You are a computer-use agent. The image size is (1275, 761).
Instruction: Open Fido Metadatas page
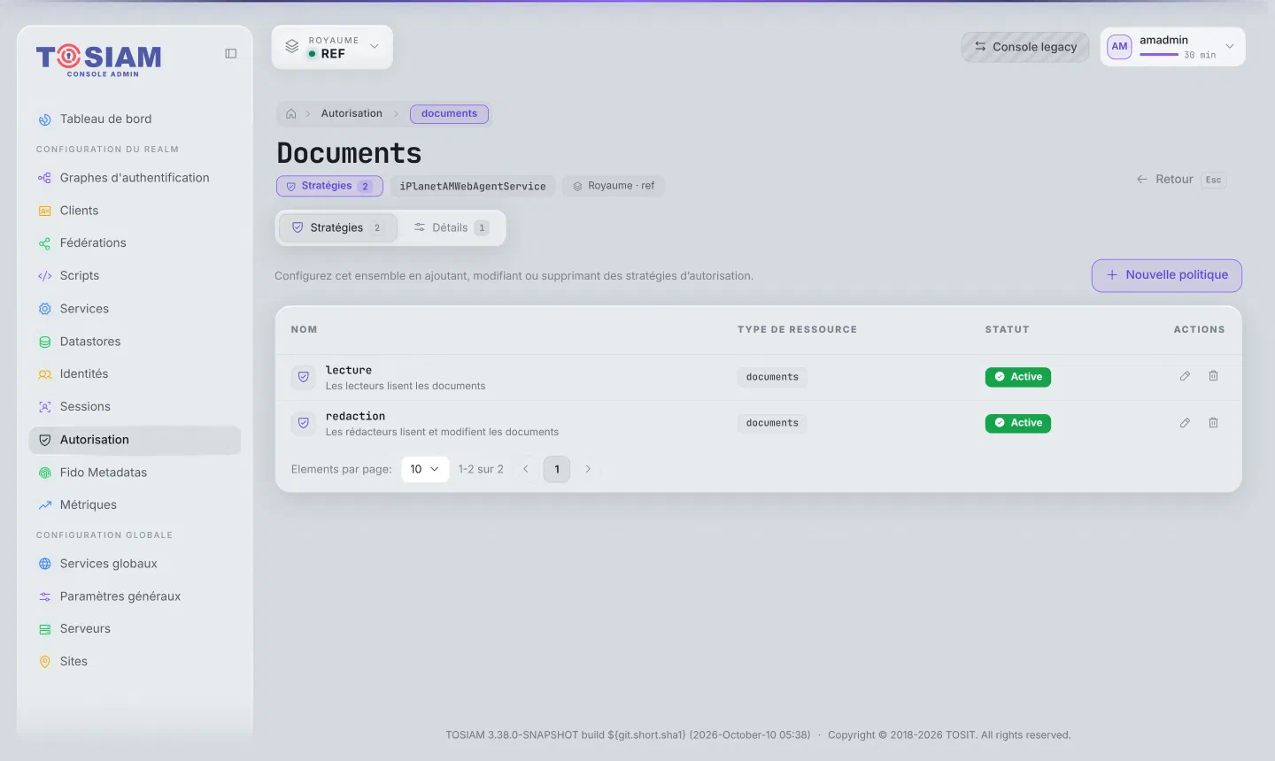point(135,473)
